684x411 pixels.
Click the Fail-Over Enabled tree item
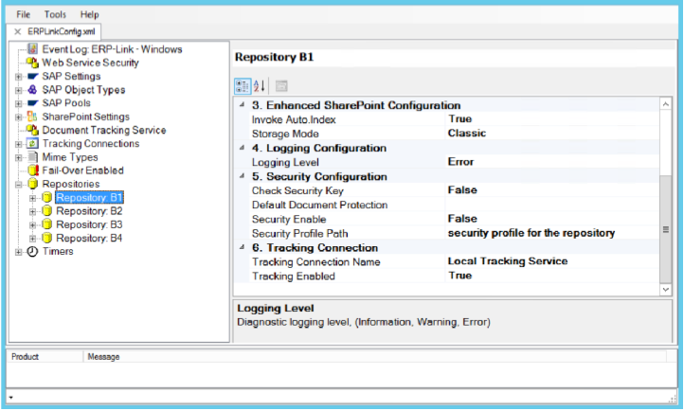coord(82,170)
